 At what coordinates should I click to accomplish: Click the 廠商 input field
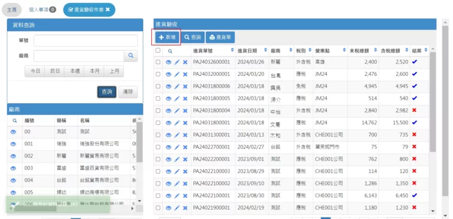79,56
